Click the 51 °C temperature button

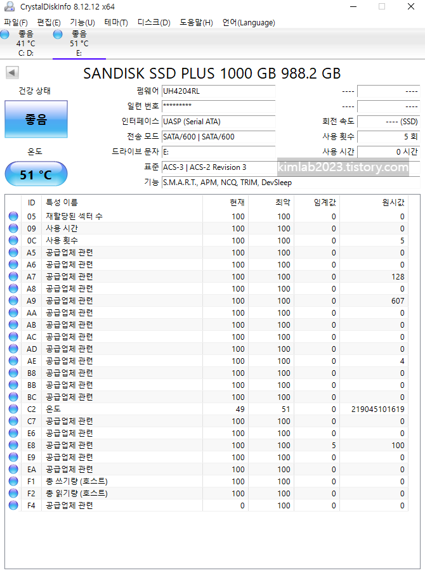(36, 174)
